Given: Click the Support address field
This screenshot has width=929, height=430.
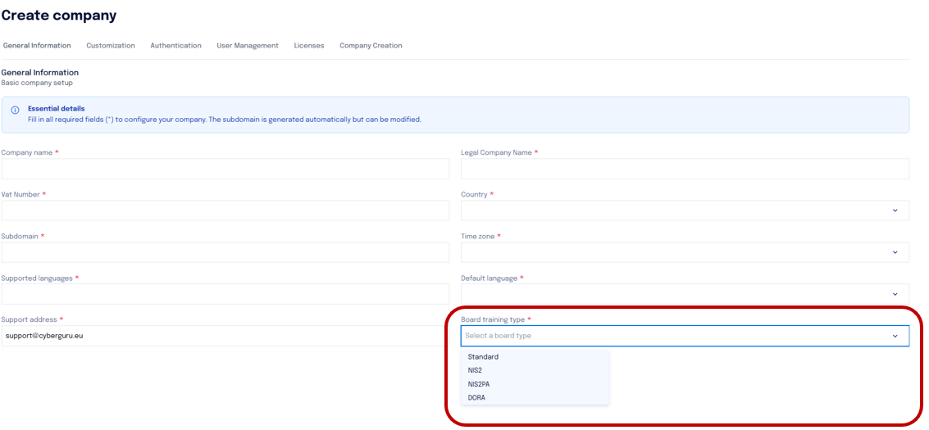Looking at the screenshot, I should coord(225,335).
